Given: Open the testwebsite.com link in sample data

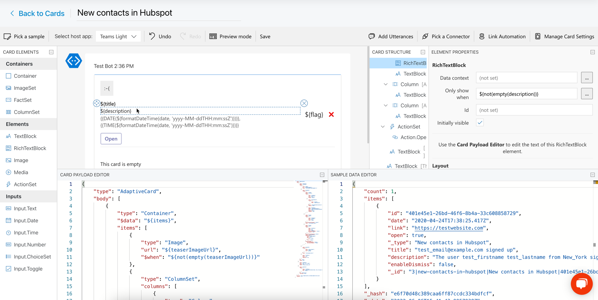Looking at the screenshot, I should [449, 228].
